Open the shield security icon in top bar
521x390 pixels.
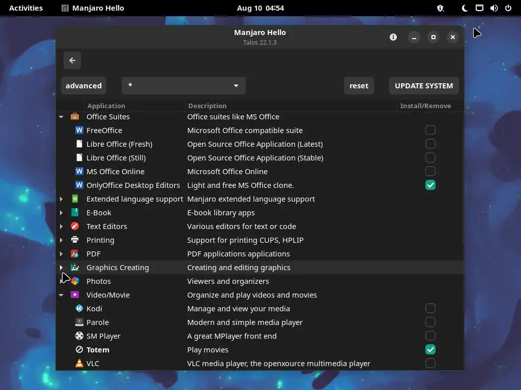[440, 8]
